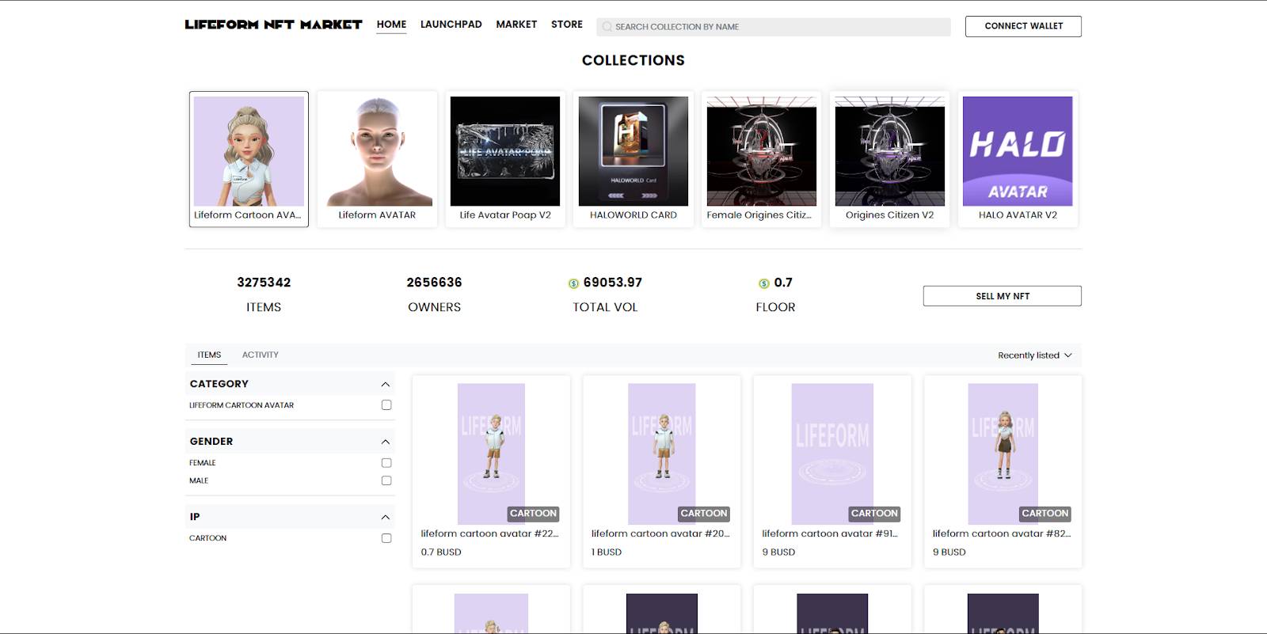
Task: Select the Lifeform Cartoon Avatar collection
Action: [249, 159]
